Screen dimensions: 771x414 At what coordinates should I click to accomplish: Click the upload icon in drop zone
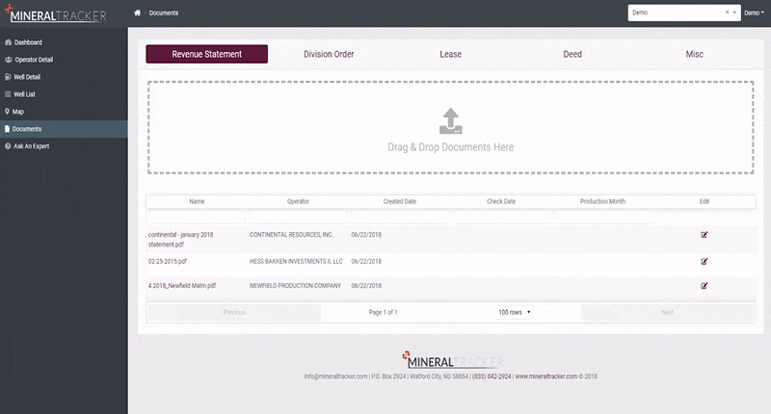pyautogui.click(x=450, y=120)
